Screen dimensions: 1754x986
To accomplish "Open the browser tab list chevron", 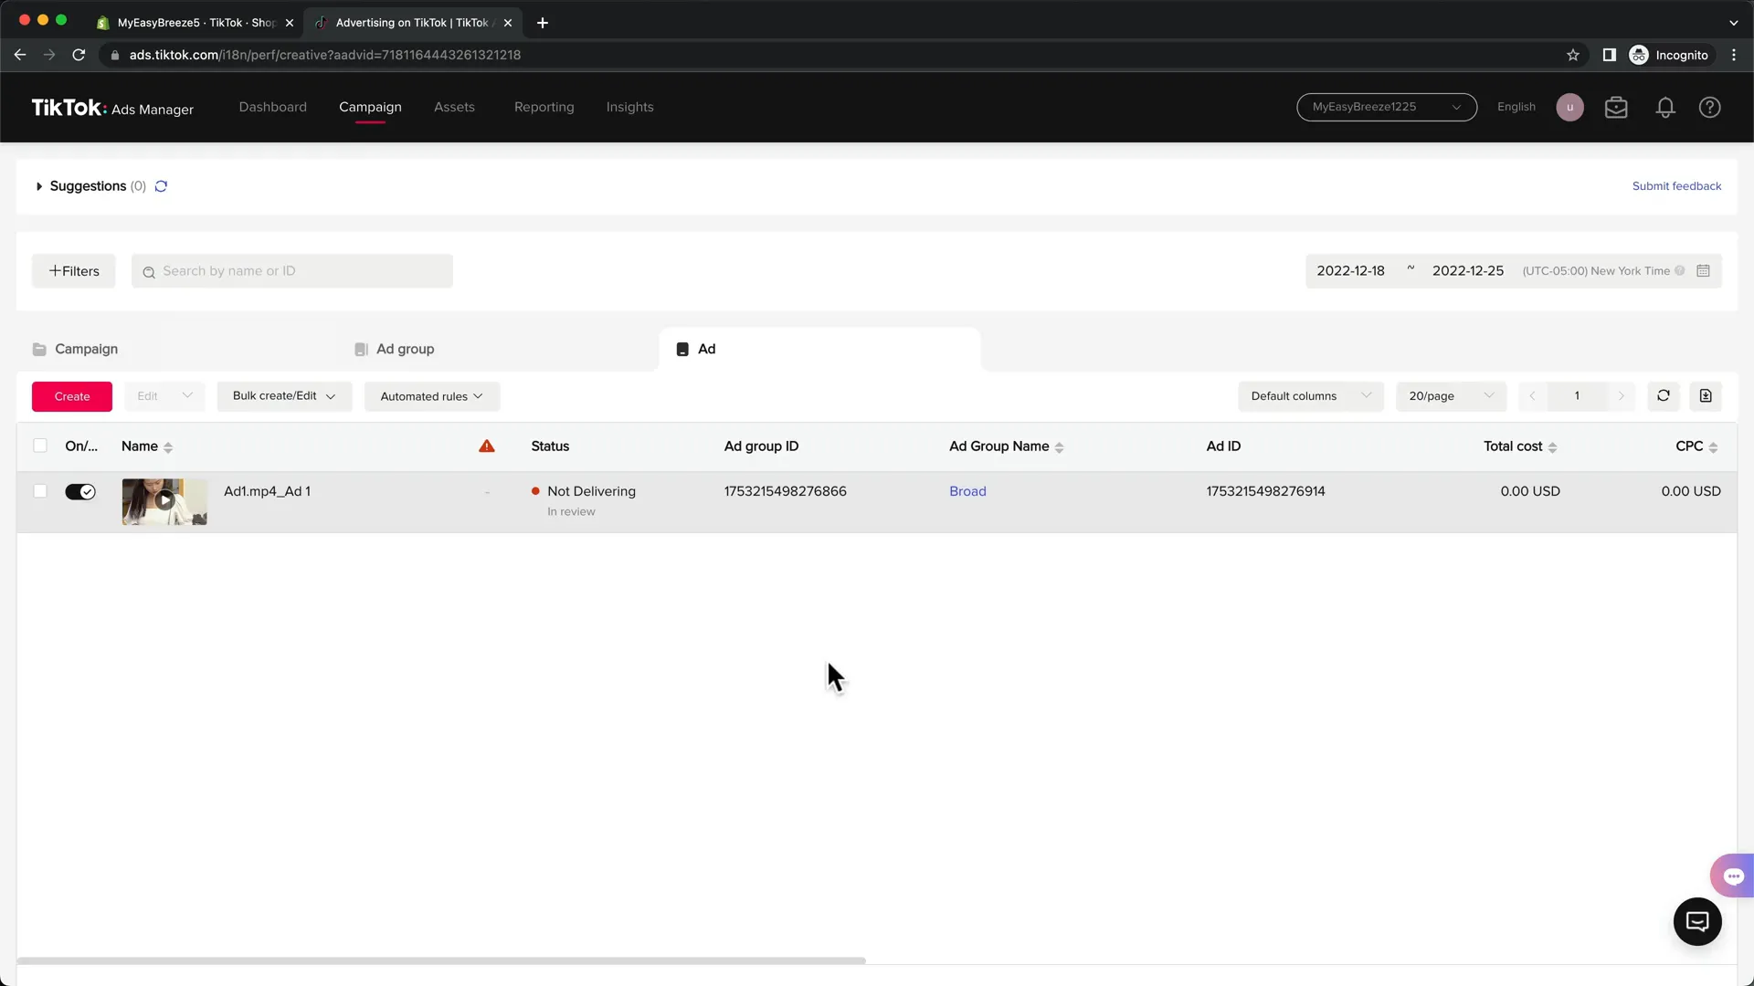I will click(x=1734, y=23).
